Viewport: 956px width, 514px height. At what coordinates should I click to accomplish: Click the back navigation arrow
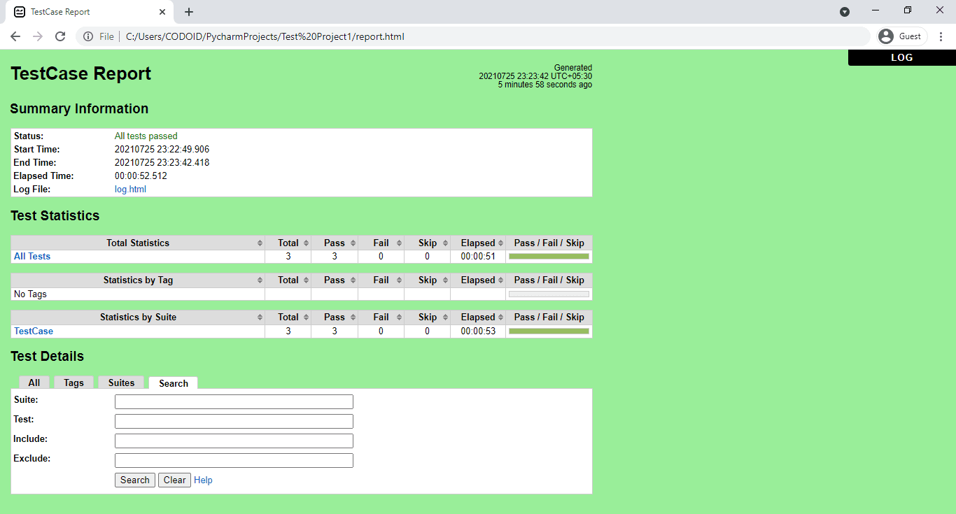(15, 36)
